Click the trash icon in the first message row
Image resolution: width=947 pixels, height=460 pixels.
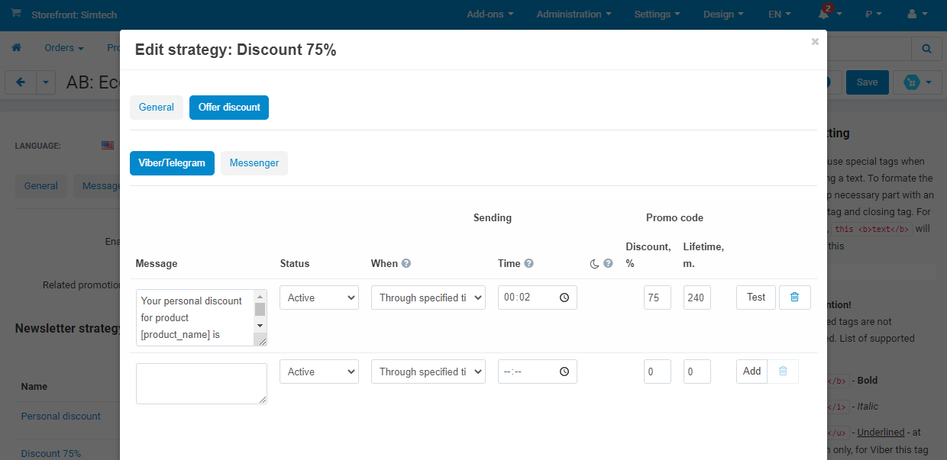[x=794, y=298]
